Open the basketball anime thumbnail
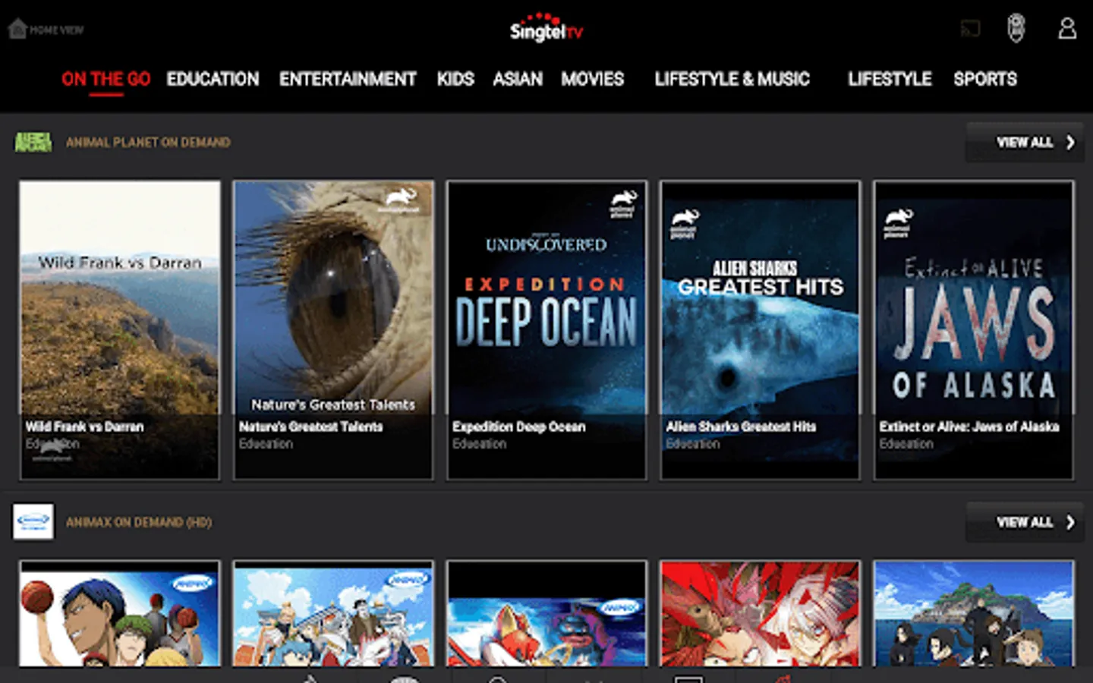 pyautogui.click(x=120, y=614)
